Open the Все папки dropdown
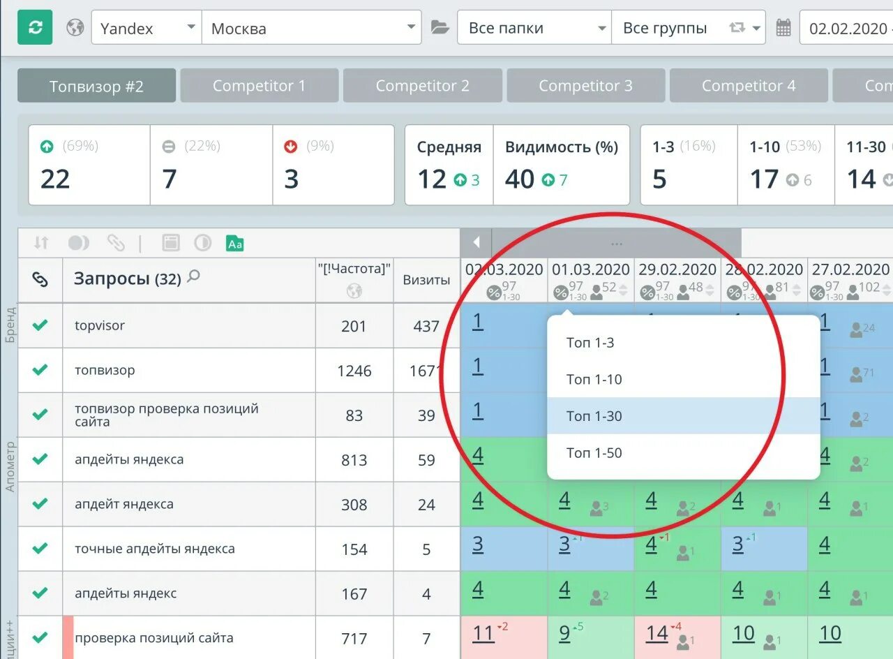 pyautogui.click(x=534, y=28)
